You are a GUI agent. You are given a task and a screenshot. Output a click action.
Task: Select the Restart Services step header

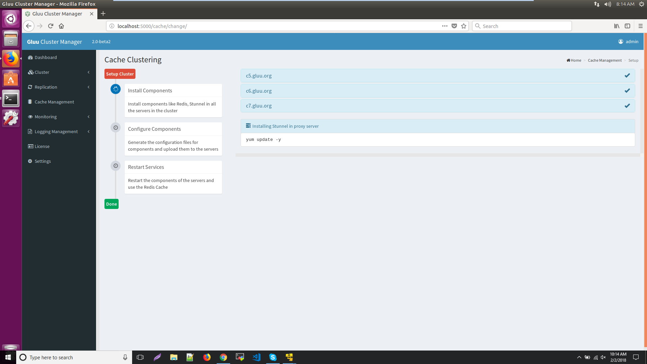coord(173,167)
